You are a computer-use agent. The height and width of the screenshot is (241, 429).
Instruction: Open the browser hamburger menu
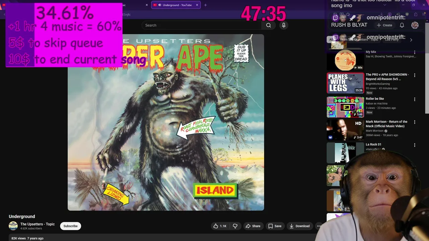[x=424, y=14]
